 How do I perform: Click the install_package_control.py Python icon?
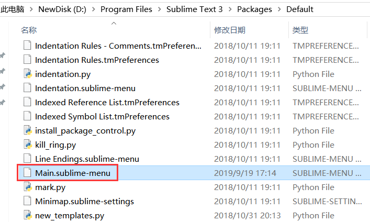[27, 130]
